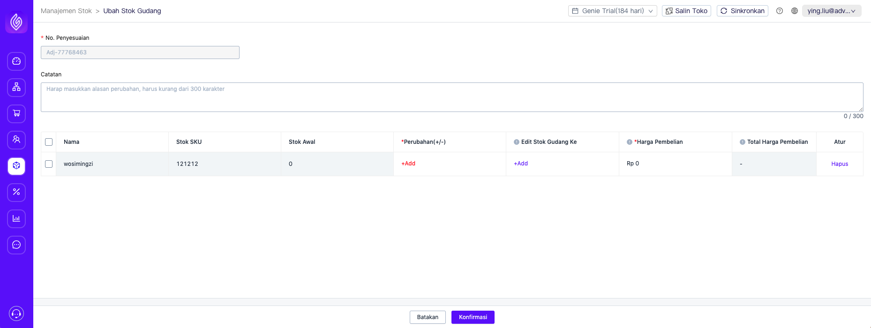Click the calendar icon beside Genie Trial
Viewport: 871px width, 328px height.
point(575,11)
